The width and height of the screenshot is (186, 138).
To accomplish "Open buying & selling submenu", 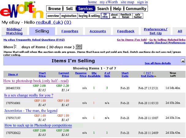I will tap(89, 16).
